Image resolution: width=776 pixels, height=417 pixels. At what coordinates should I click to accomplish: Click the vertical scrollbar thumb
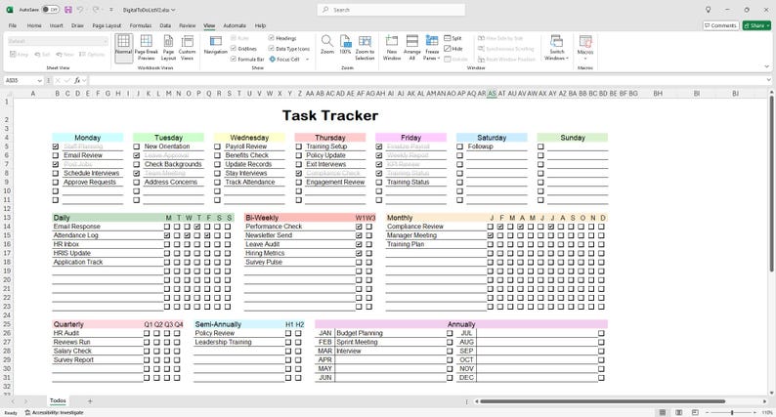click(771, 185)
